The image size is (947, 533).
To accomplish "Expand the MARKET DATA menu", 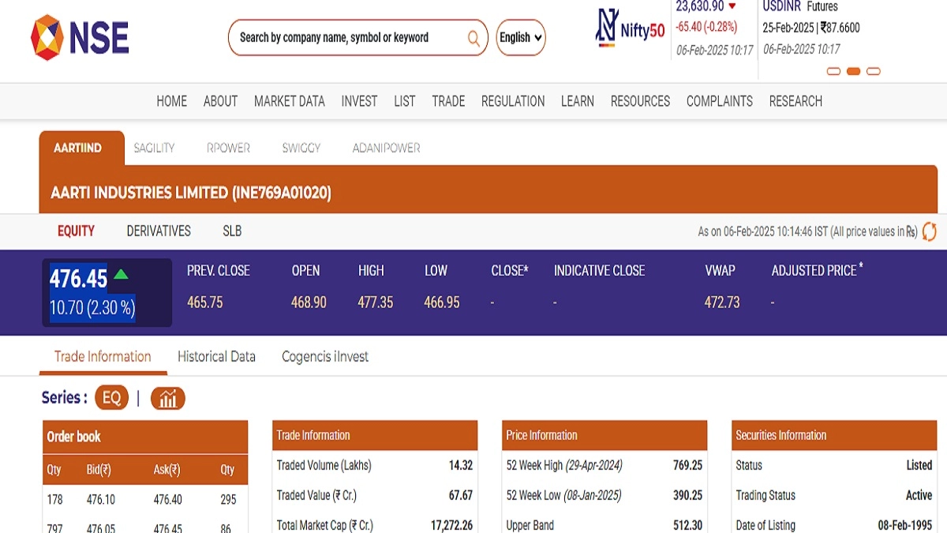I will [289, 101].
